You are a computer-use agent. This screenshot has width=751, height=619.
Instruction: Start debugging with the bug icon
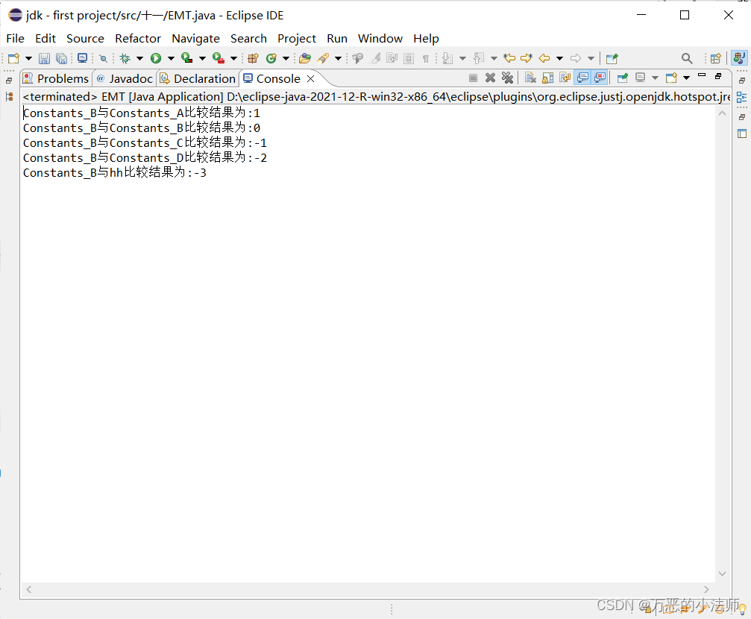click(125, 58)
